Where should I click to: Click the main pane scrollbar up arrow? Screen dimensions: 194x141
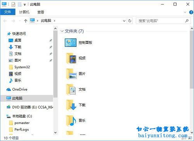tap(192, 29)
